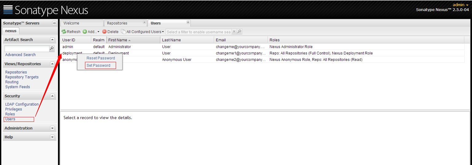Viewport: 472px width, 165px height.
Task: Collapse the Artifact Search panel
Action: pos(52,40)
